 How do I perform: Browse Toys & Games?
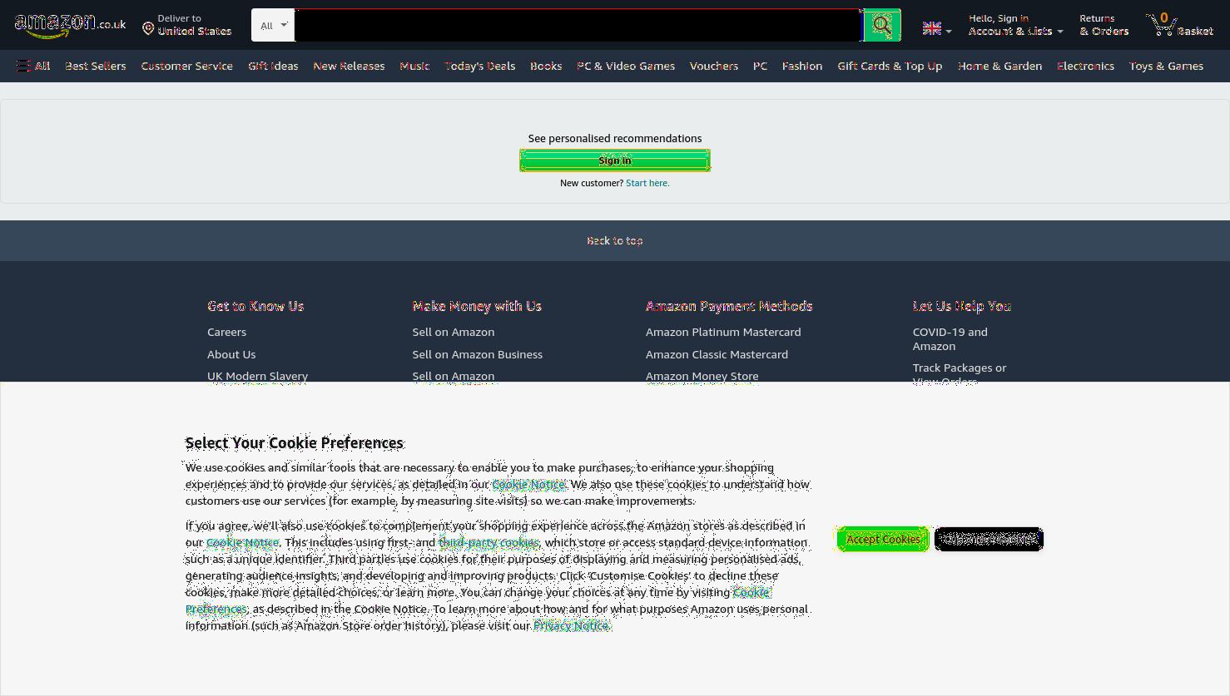(1166, 66)
